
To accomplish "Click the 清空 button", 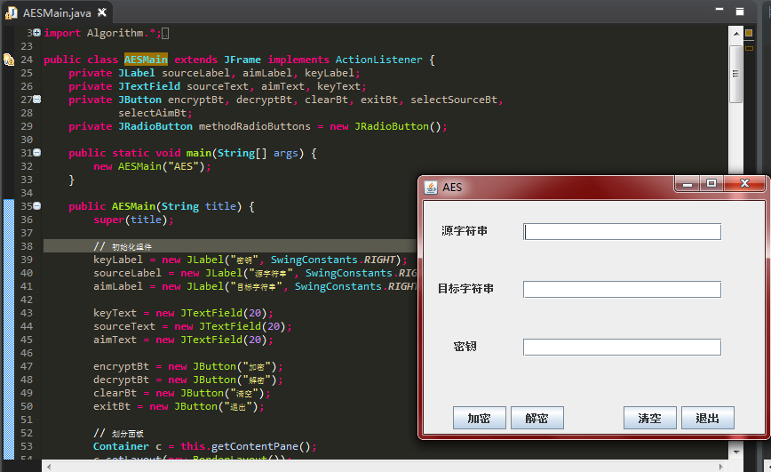I will tap(650, 418).
